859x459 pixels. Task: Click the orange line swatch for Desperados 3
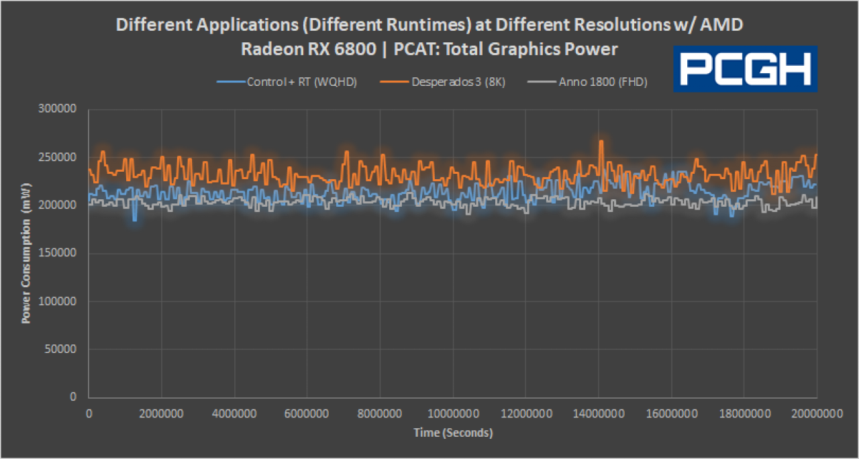pyautogui.click(x=393, y=83)
